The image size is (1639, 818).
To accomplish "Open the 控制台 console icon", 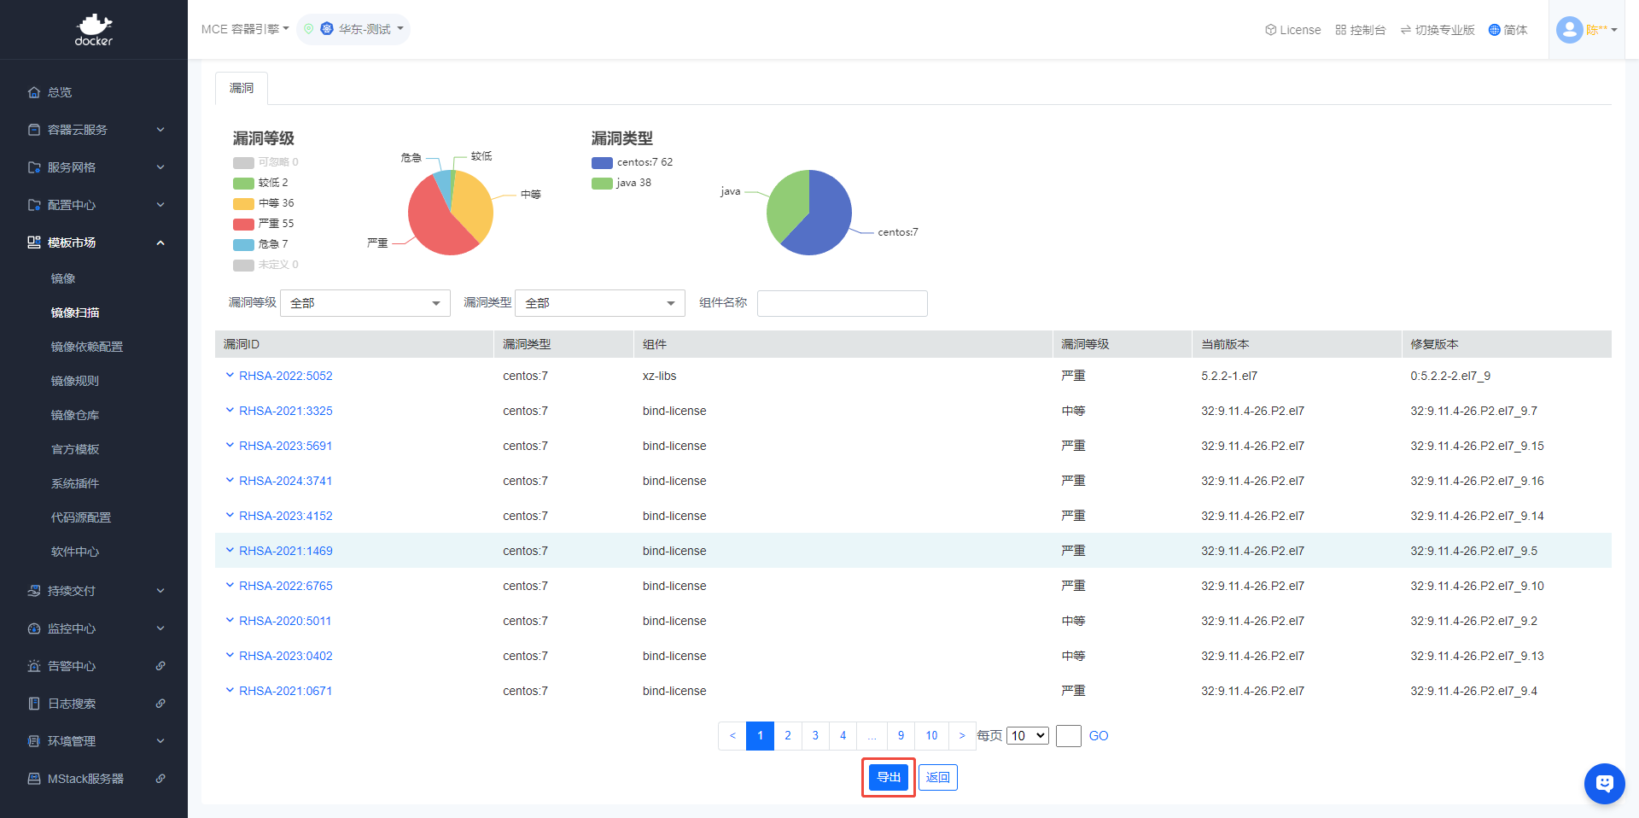I will pyautogui.click(x=1341, y=30).
